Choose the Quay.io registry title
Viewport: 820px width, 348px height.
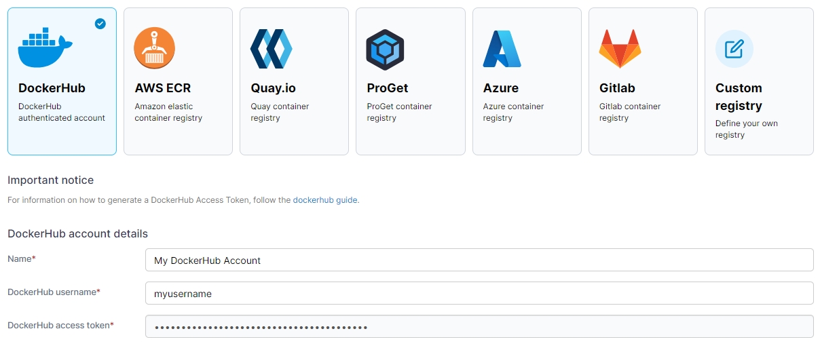273,88
